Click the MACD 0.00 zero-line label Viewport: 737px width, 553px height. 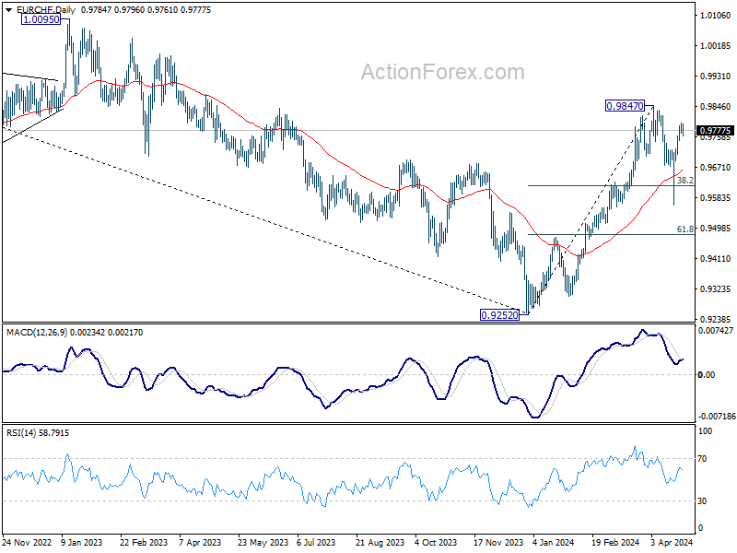pos(707,375)
